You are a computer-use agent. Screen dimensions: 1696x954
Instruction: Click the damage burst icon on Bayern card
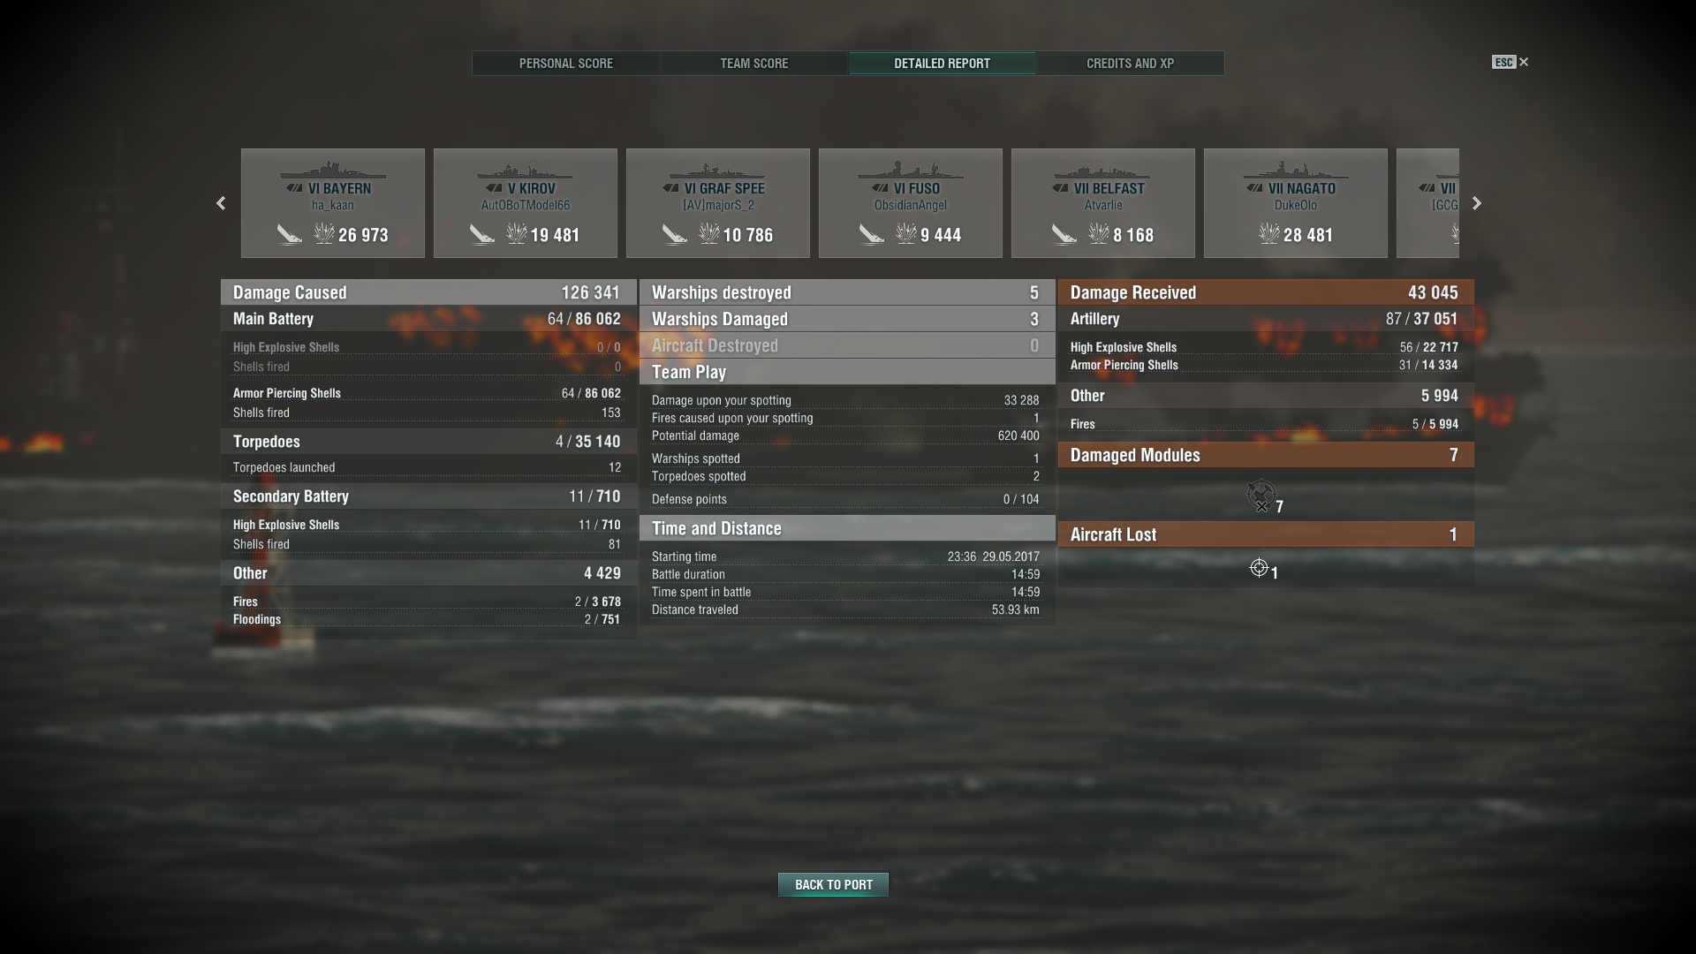(324, 233)
